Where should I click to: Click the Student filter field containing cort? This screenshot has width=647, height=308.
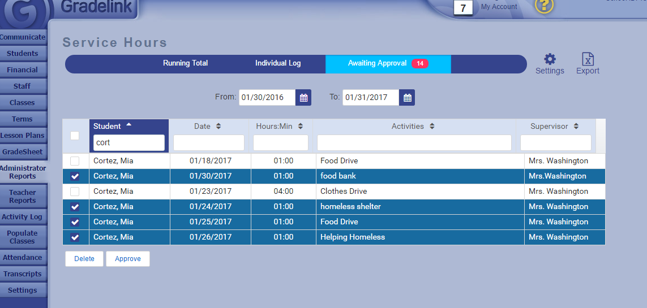[129, 143]
